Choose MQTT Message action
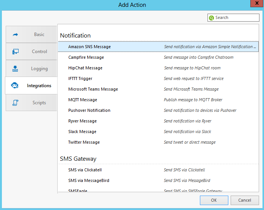The height and width of the screenshot is (210, 264). coord(158,100)
